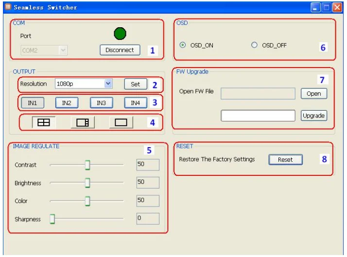
Task: Click the Contrast slider handle
Action: pyautogui.click(x=87, y=165)
